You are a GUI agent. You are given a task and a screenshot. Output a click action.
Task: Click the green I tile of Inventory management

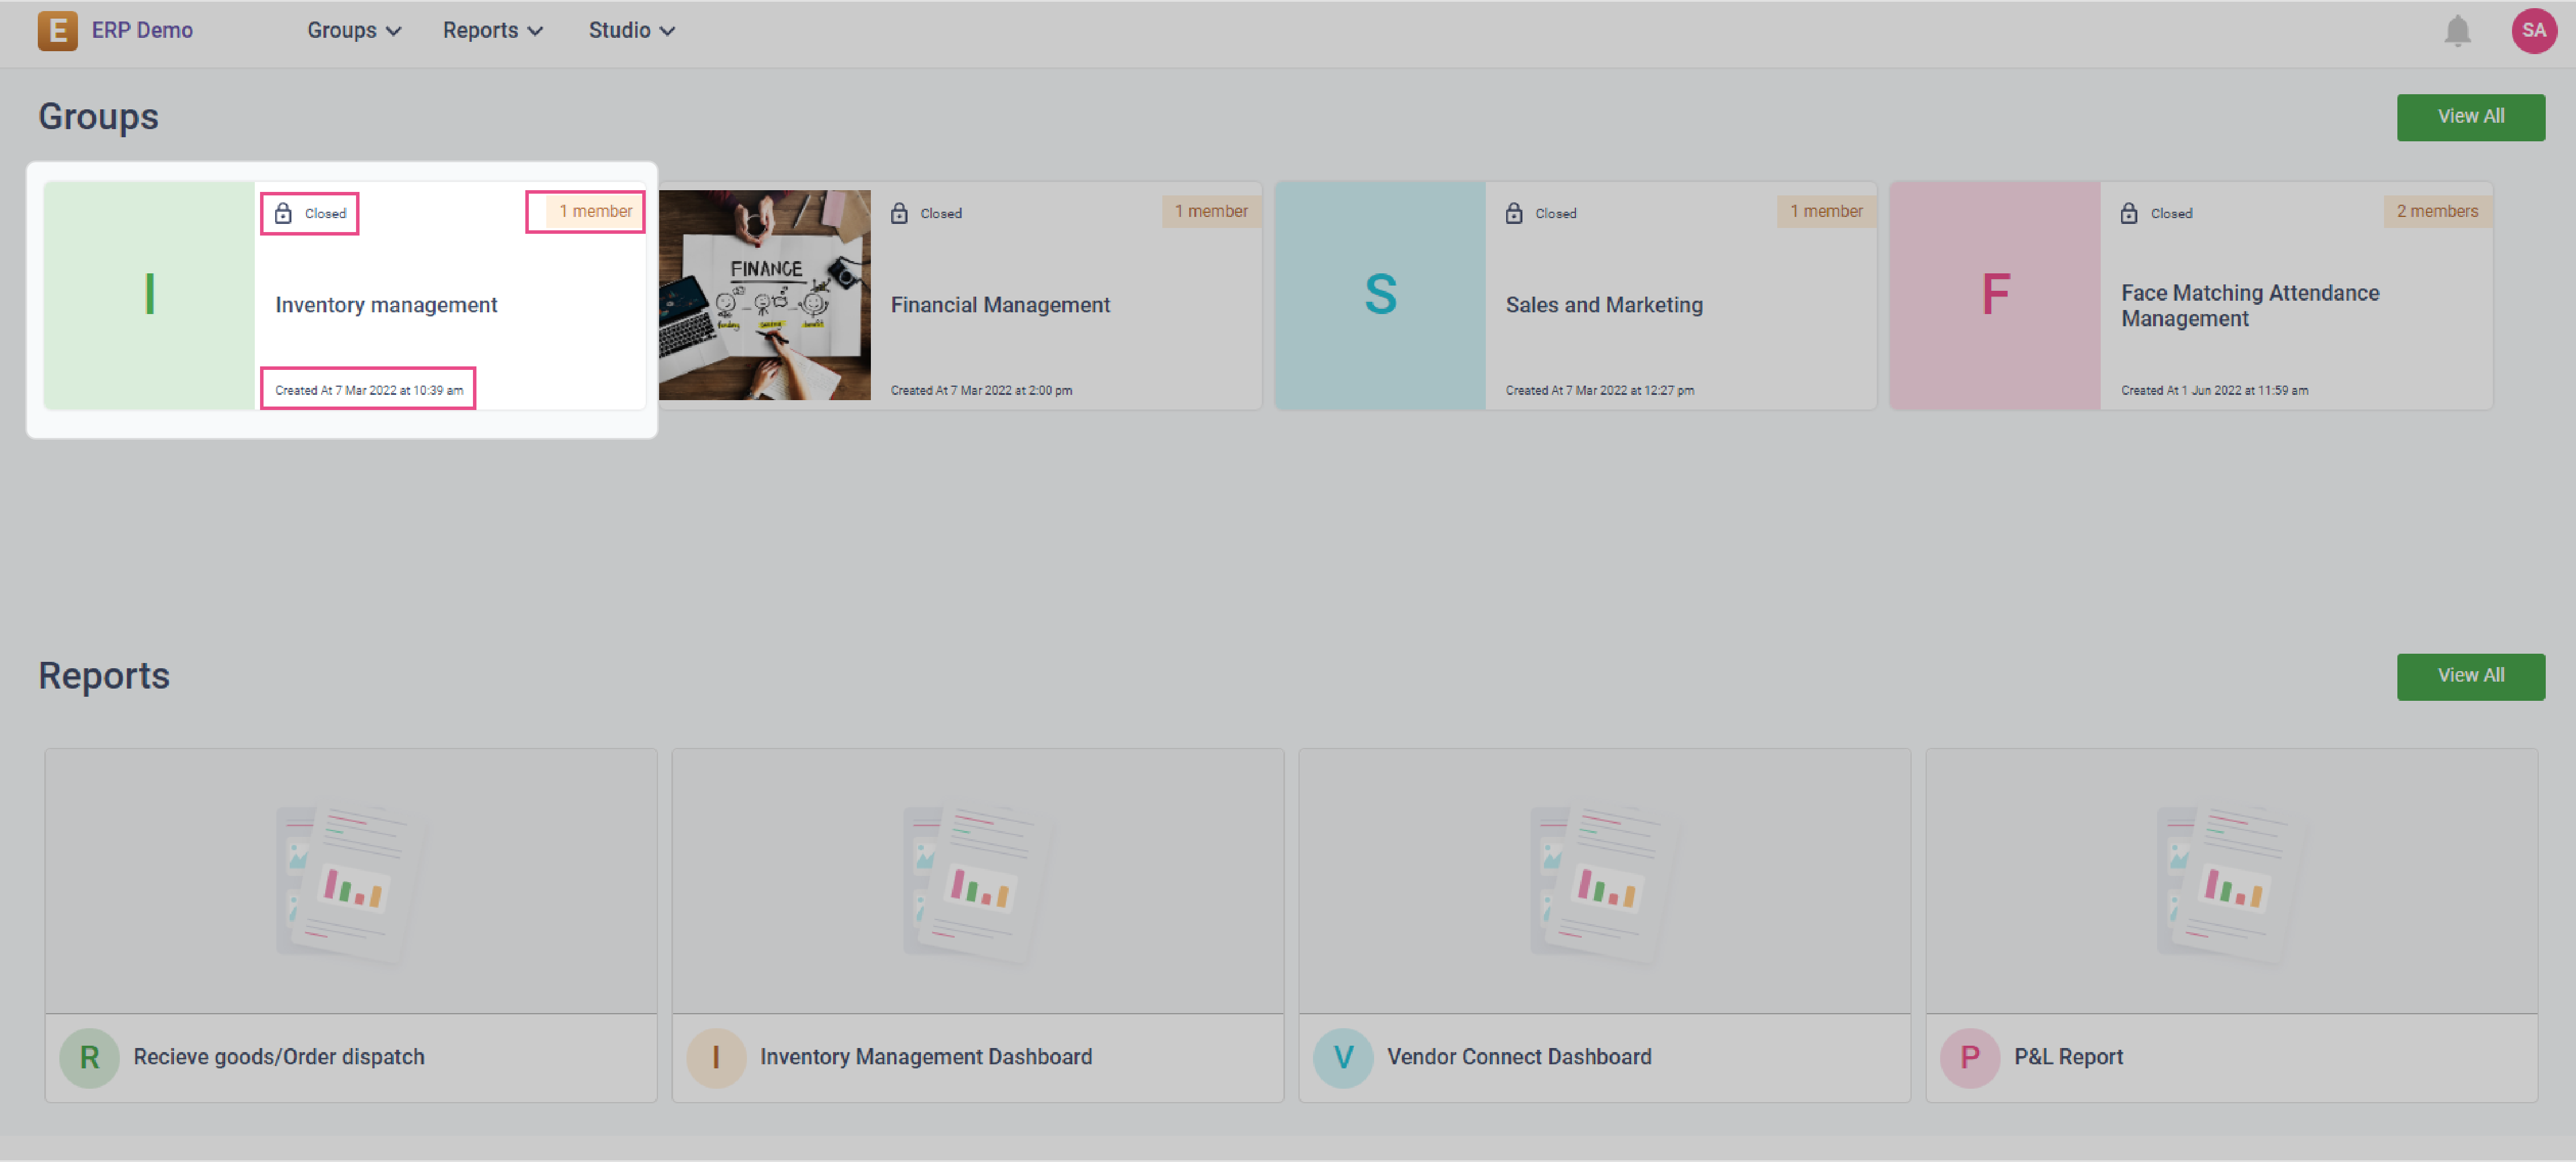(149, 295)
